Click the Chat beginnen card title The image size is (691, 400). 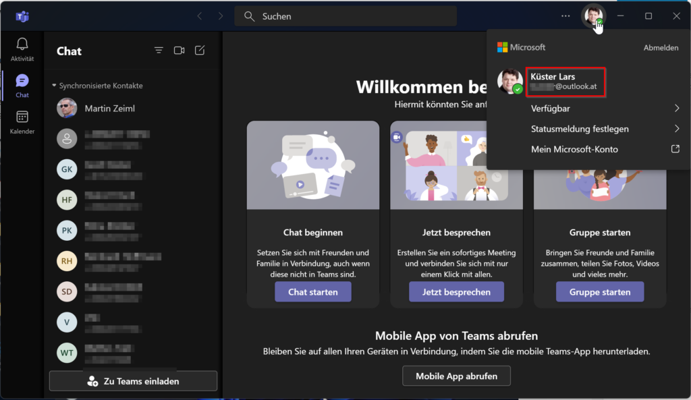[x=313, y=232]
